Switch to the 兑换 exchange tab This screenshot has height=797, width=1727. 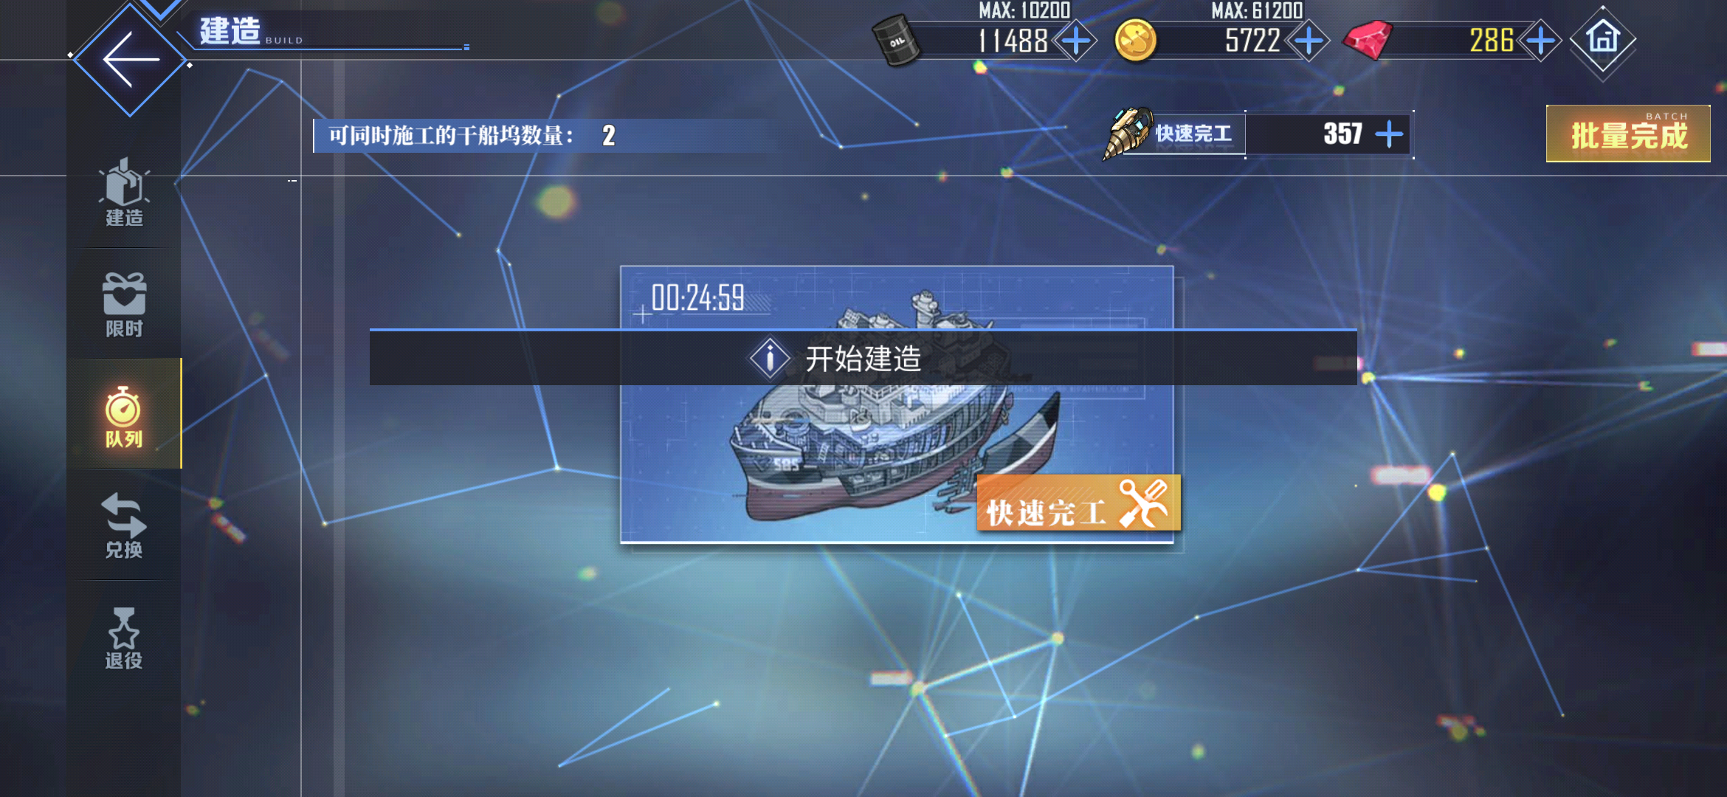pos(124,525)
